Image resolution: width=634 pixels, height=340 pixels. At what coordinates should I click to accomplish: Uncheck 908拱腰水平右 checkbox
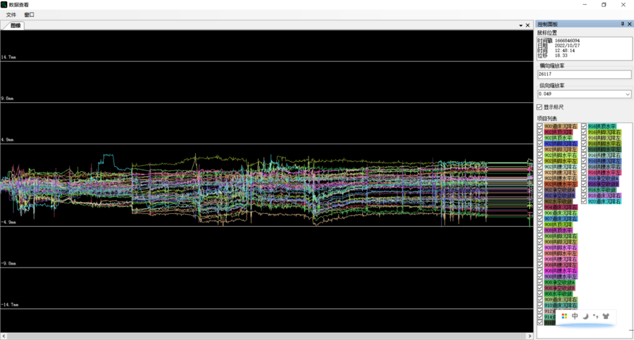coord(540,271)
